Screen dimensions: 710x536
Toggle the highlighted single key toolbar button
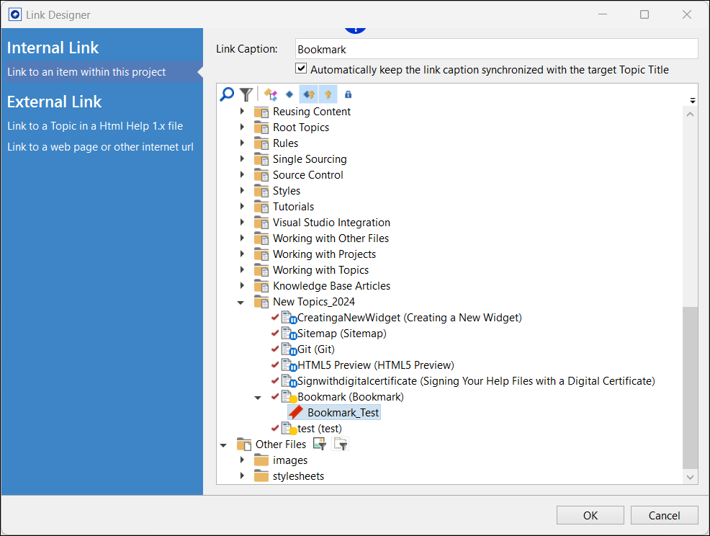point(328,94)
